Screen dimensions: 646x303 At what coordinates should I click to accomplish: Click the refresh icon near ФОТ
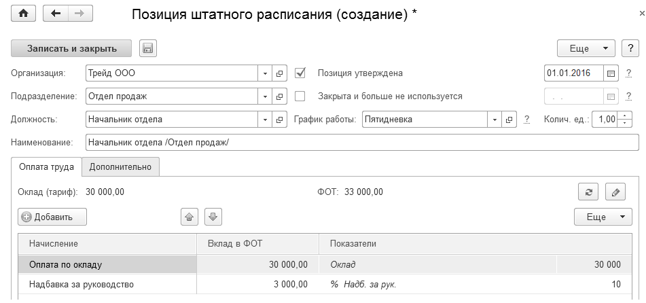click(588, 192)
